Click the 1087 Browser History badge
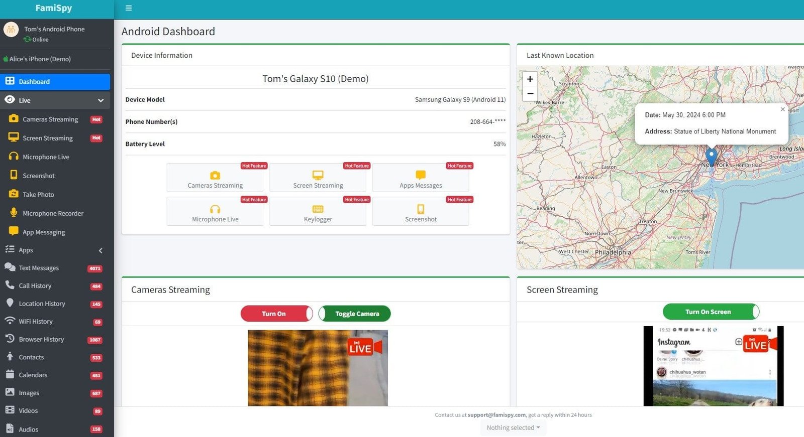This screenshot has height=437, width=804. [95, 340]
